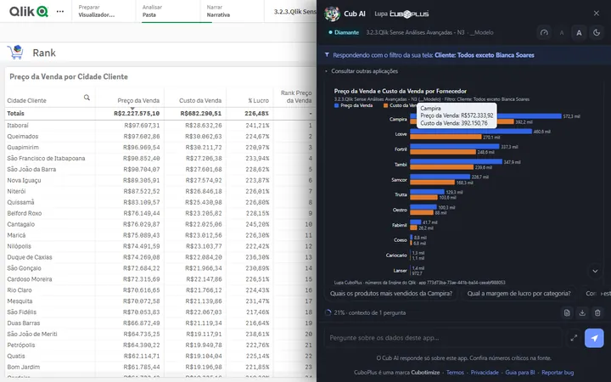Click the CuboPlus logo in panel header

tap(409, 14)
